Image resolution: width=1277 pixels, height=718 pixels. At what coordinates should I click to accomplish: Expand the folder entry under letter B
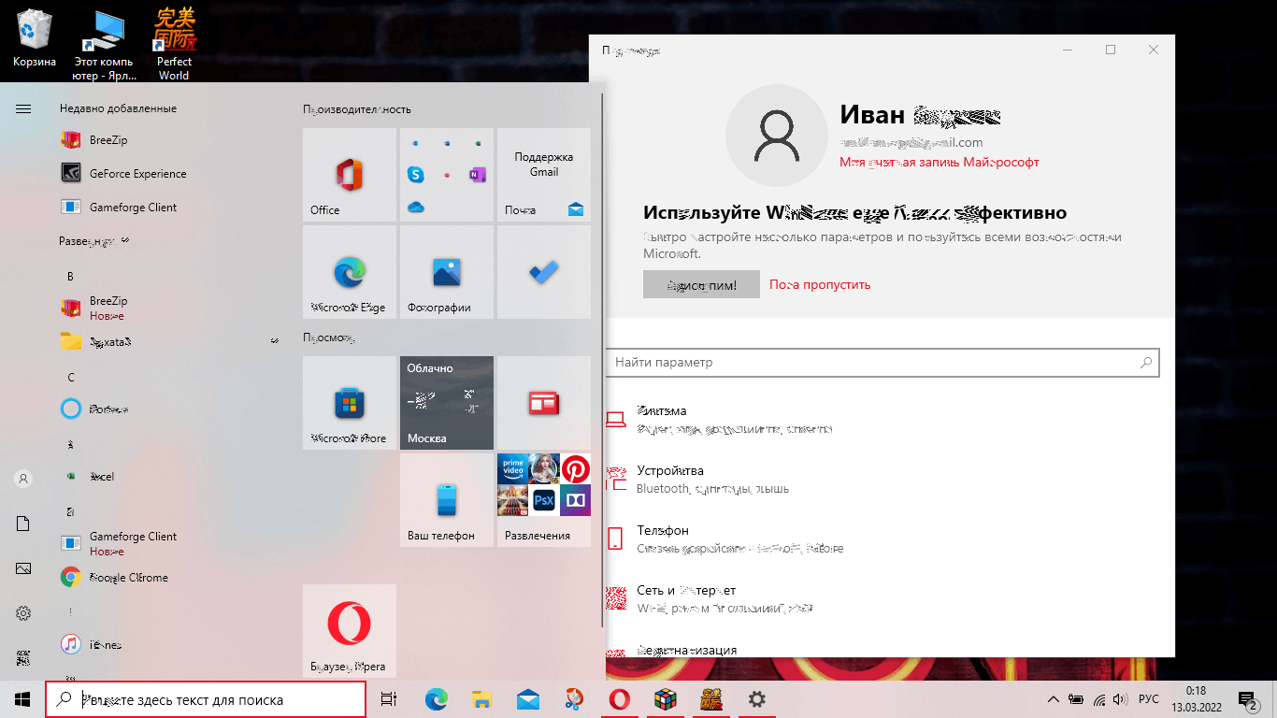point(168,342)
